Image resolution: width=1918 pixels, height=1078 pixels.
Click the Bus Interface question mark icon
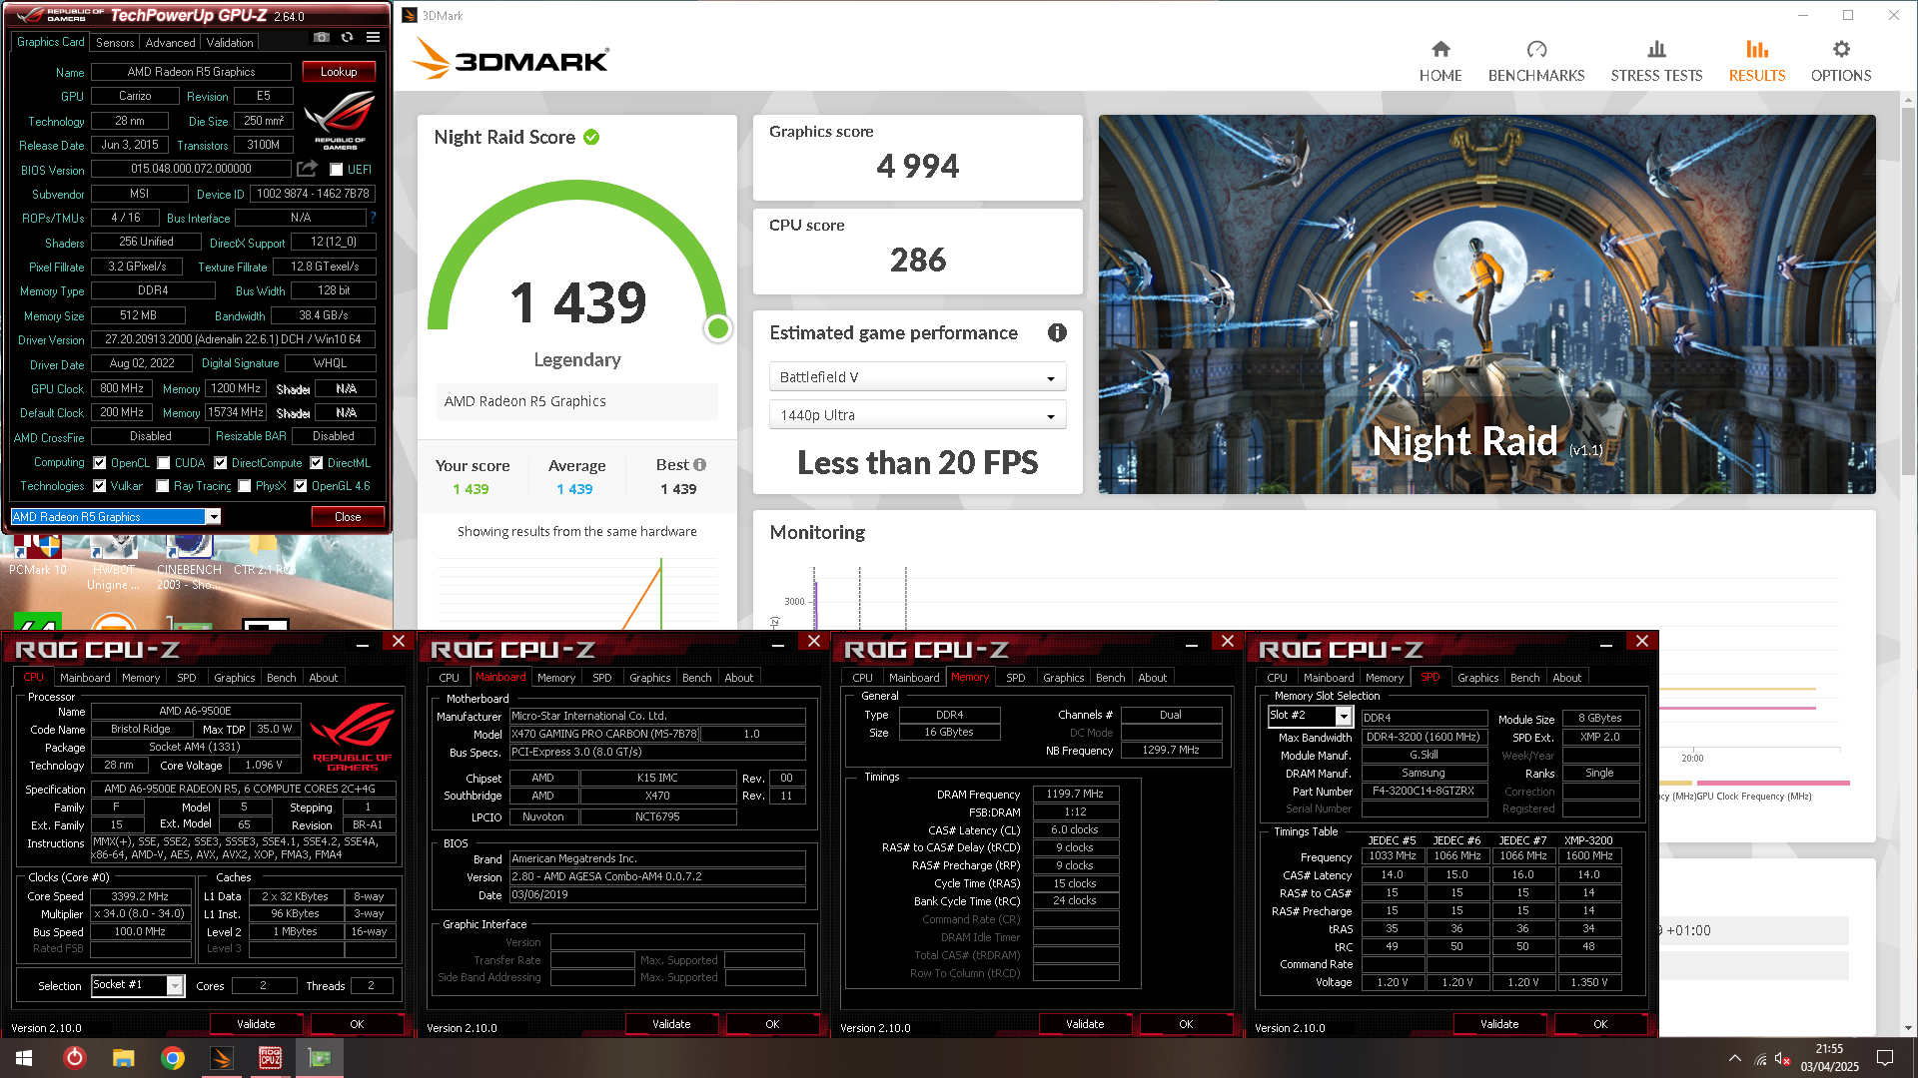pos(373,218)
